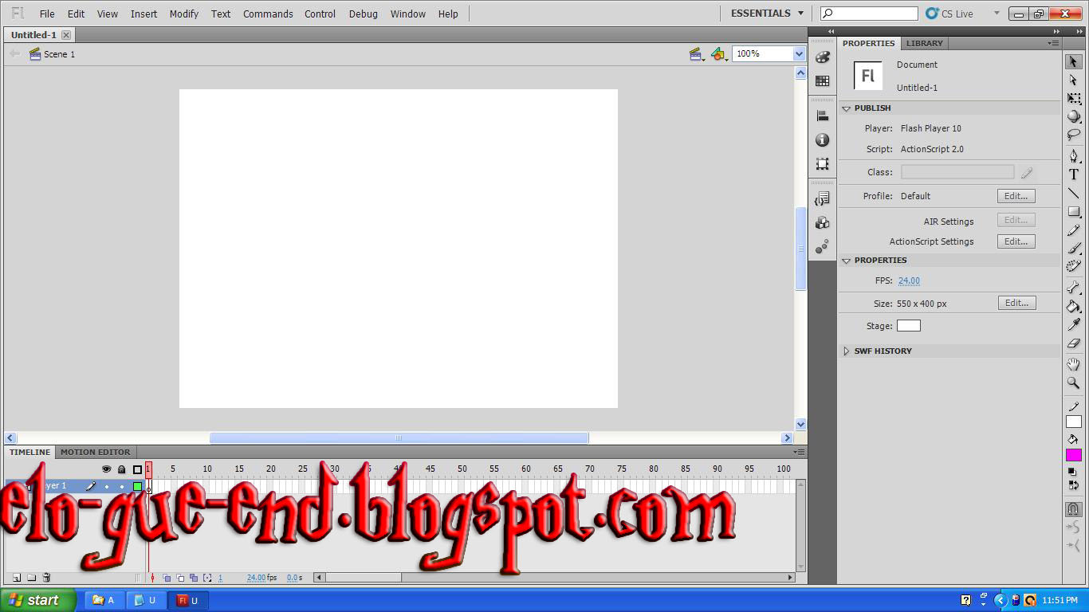The height and width of the screenshot is (612, 1089).
Task: Open the Motion Presets panel icon
Action: tap(822, 247)
